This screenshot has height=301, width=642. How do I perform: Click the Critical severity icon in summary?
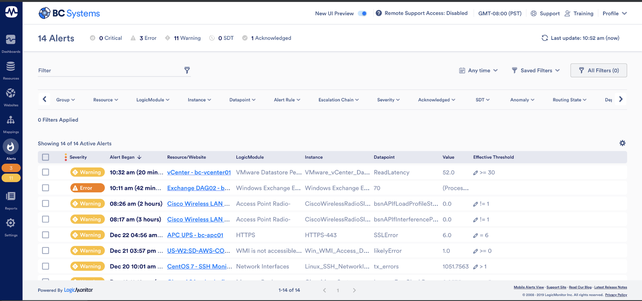(92, 38)
